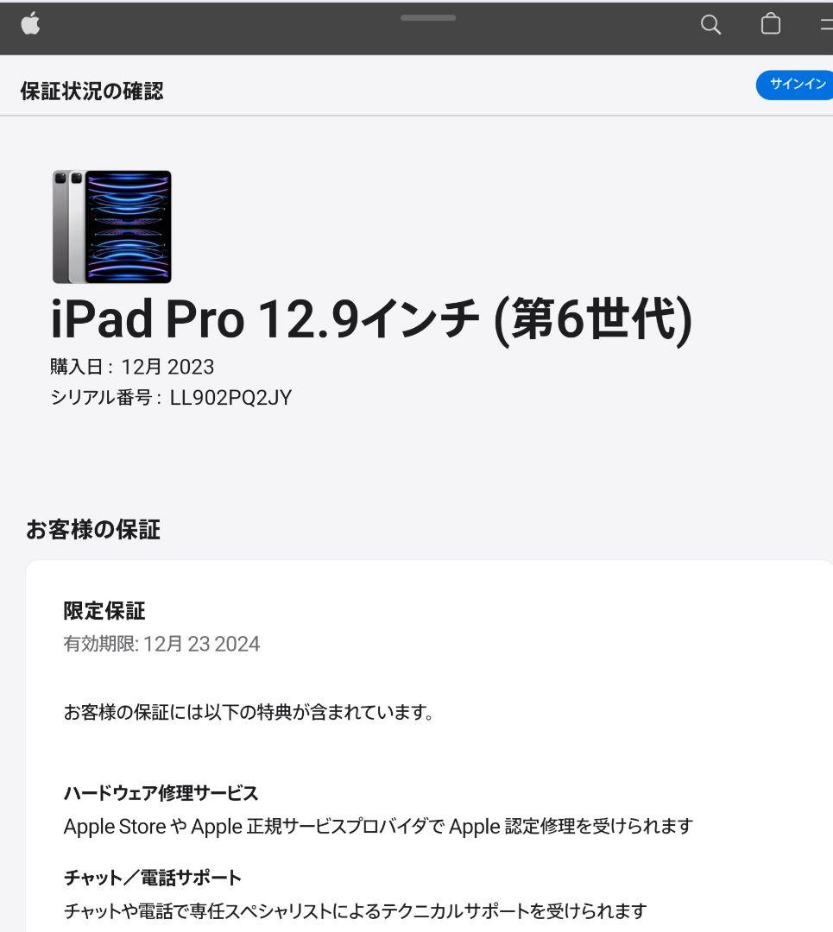Open the search magnifier icon
The width and height of the screenshot is (833, 932).
[710, 24]
